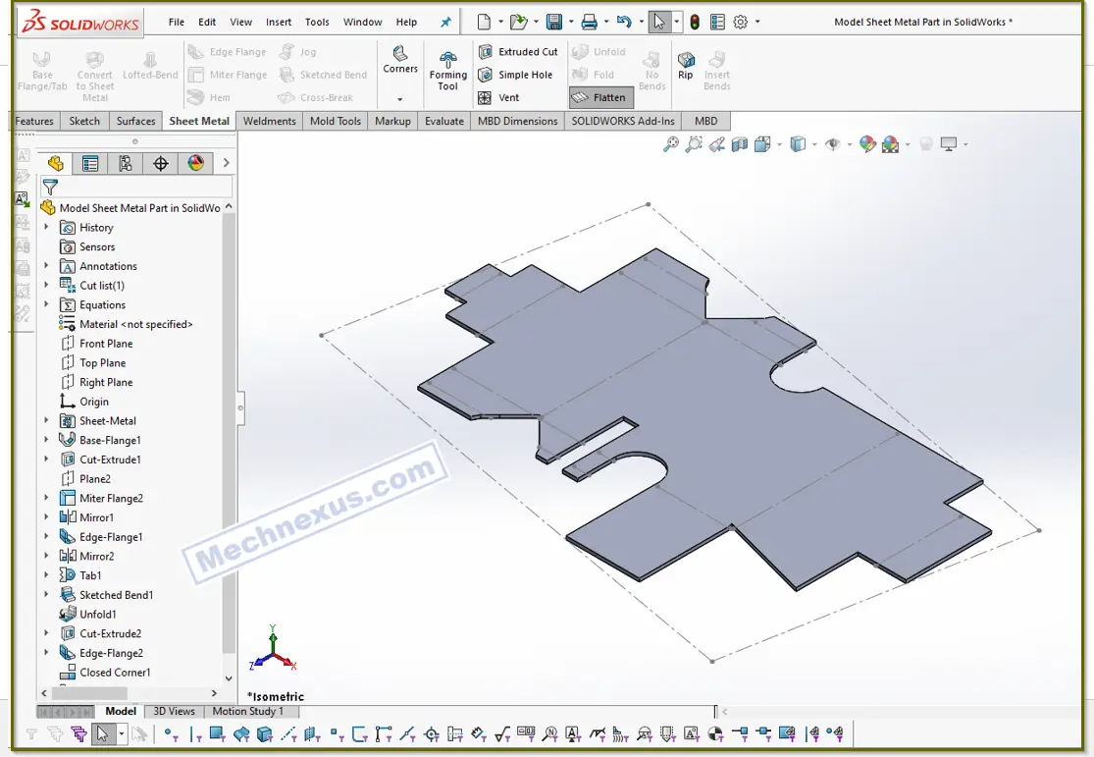The width and height of the screenshot is (1094, 757).
Task: Select Sketched Bend1 in feature tree
Action: pos(116,595)
